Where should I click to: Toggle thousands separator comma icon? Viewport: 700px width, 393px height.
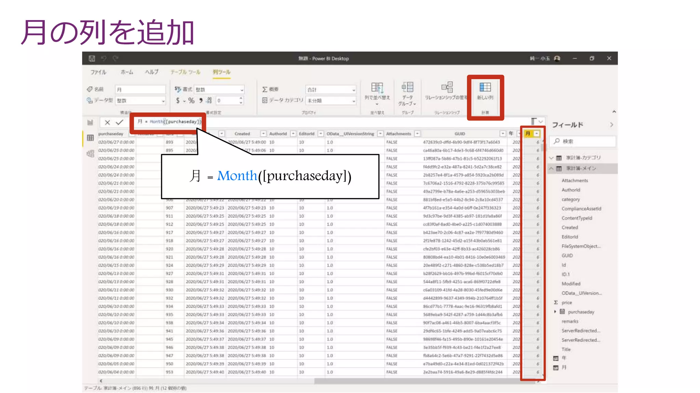coord(201,100)
